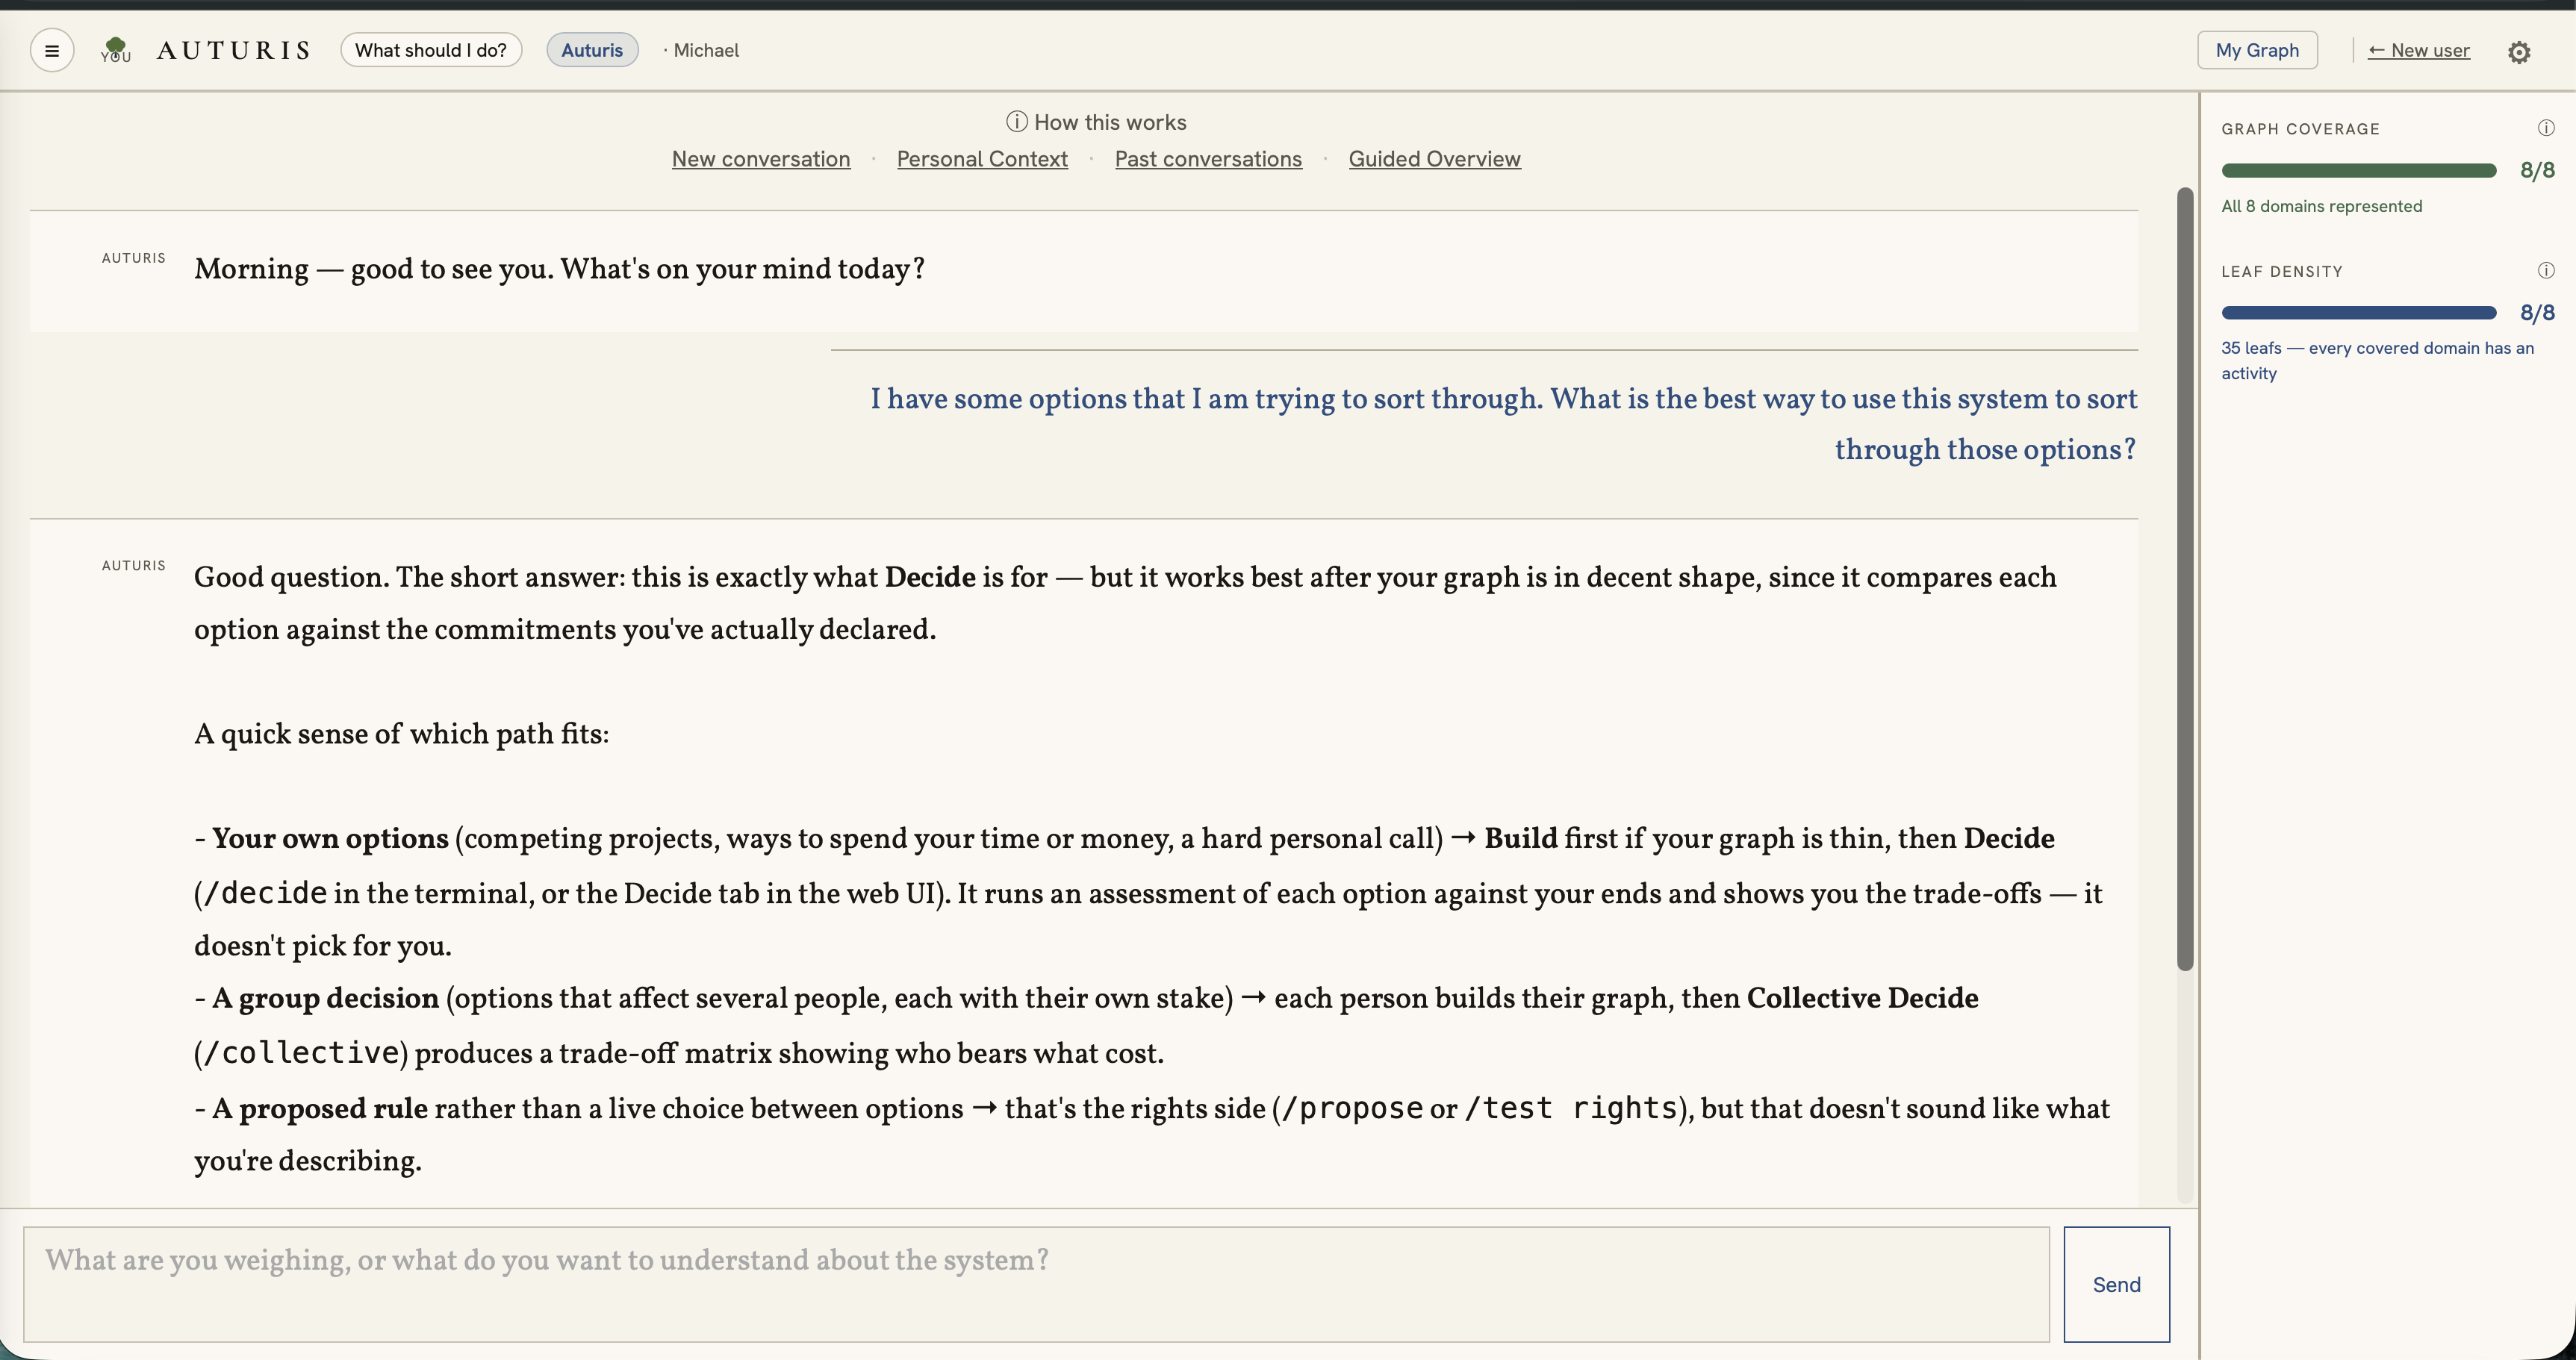Open the 'How this works' info
The height and width of the screenshot is (1360, 2576).
[1096, 122]
